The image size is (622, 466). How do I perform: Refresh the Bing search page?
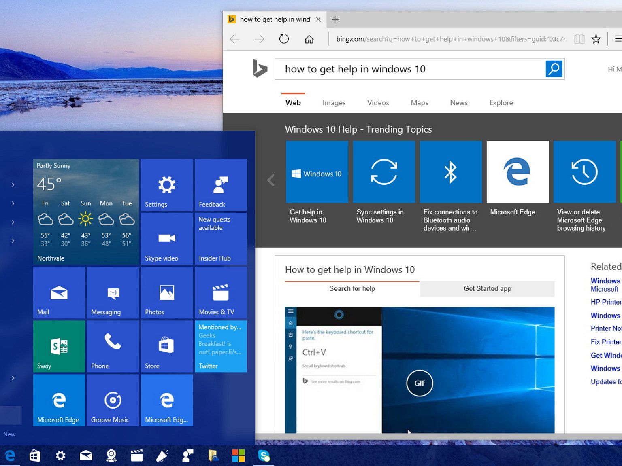(x=284, y=39)
